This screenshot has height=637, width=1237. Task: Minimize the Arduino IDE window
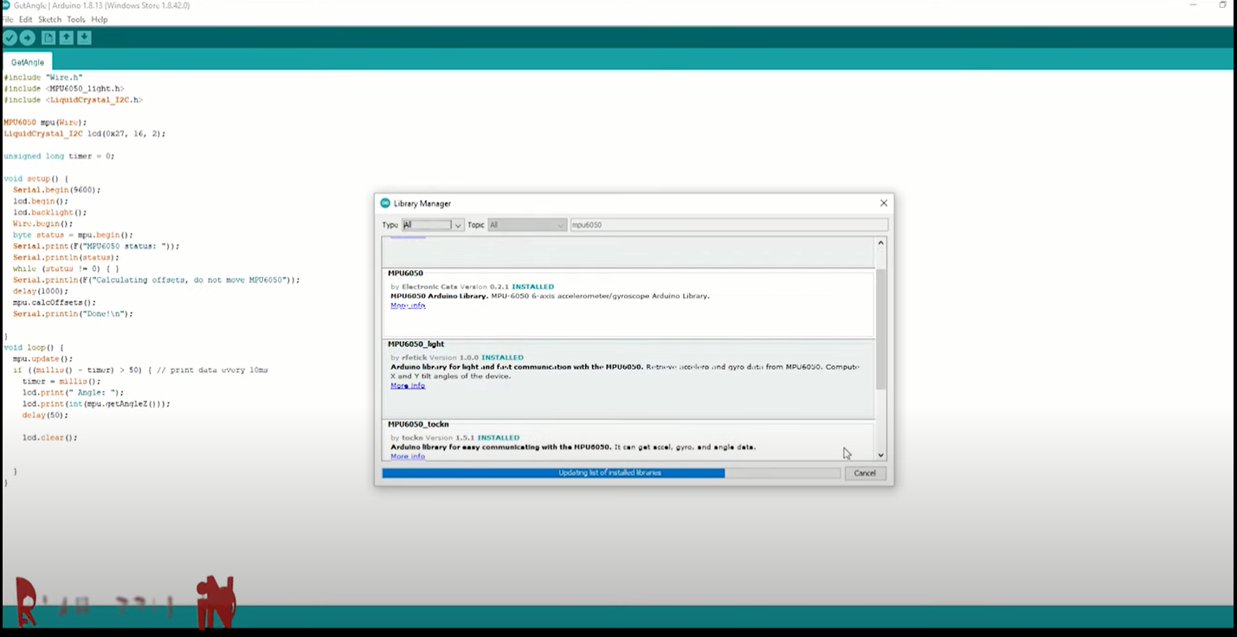click(1194, 4)
